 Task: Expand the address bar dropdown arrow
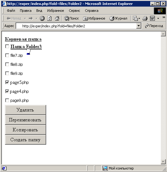[138, 26]
